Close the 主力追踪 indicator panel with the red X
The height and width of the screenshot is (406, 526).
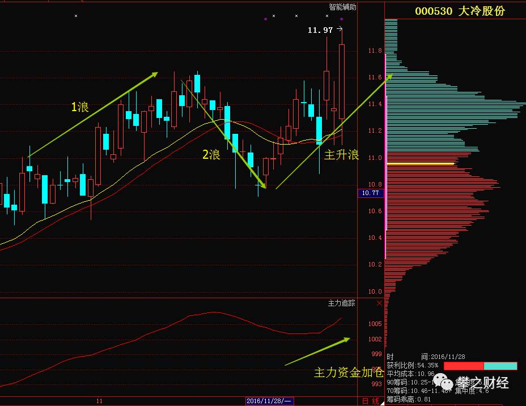379,303
